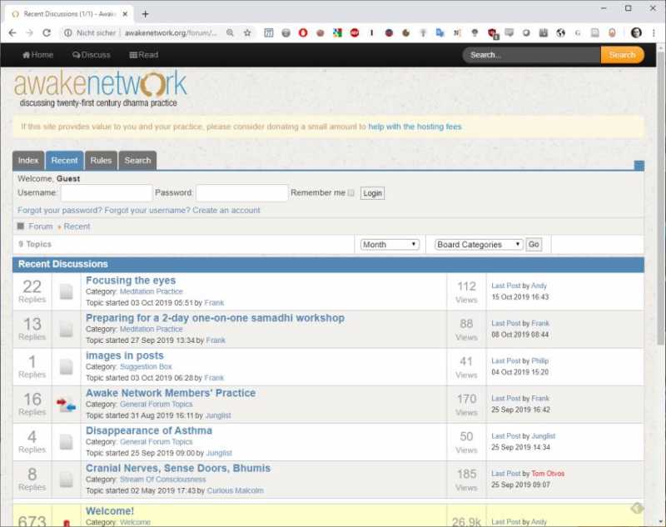Expand the Month time filter dropdown
This screenshot has height=527, width=666.
point(390,245)
